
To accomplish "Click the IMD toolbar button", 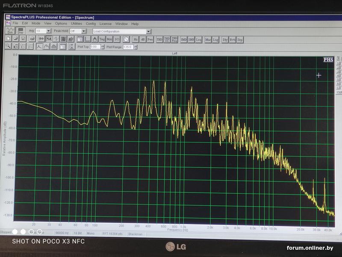I will pos(183,39).
